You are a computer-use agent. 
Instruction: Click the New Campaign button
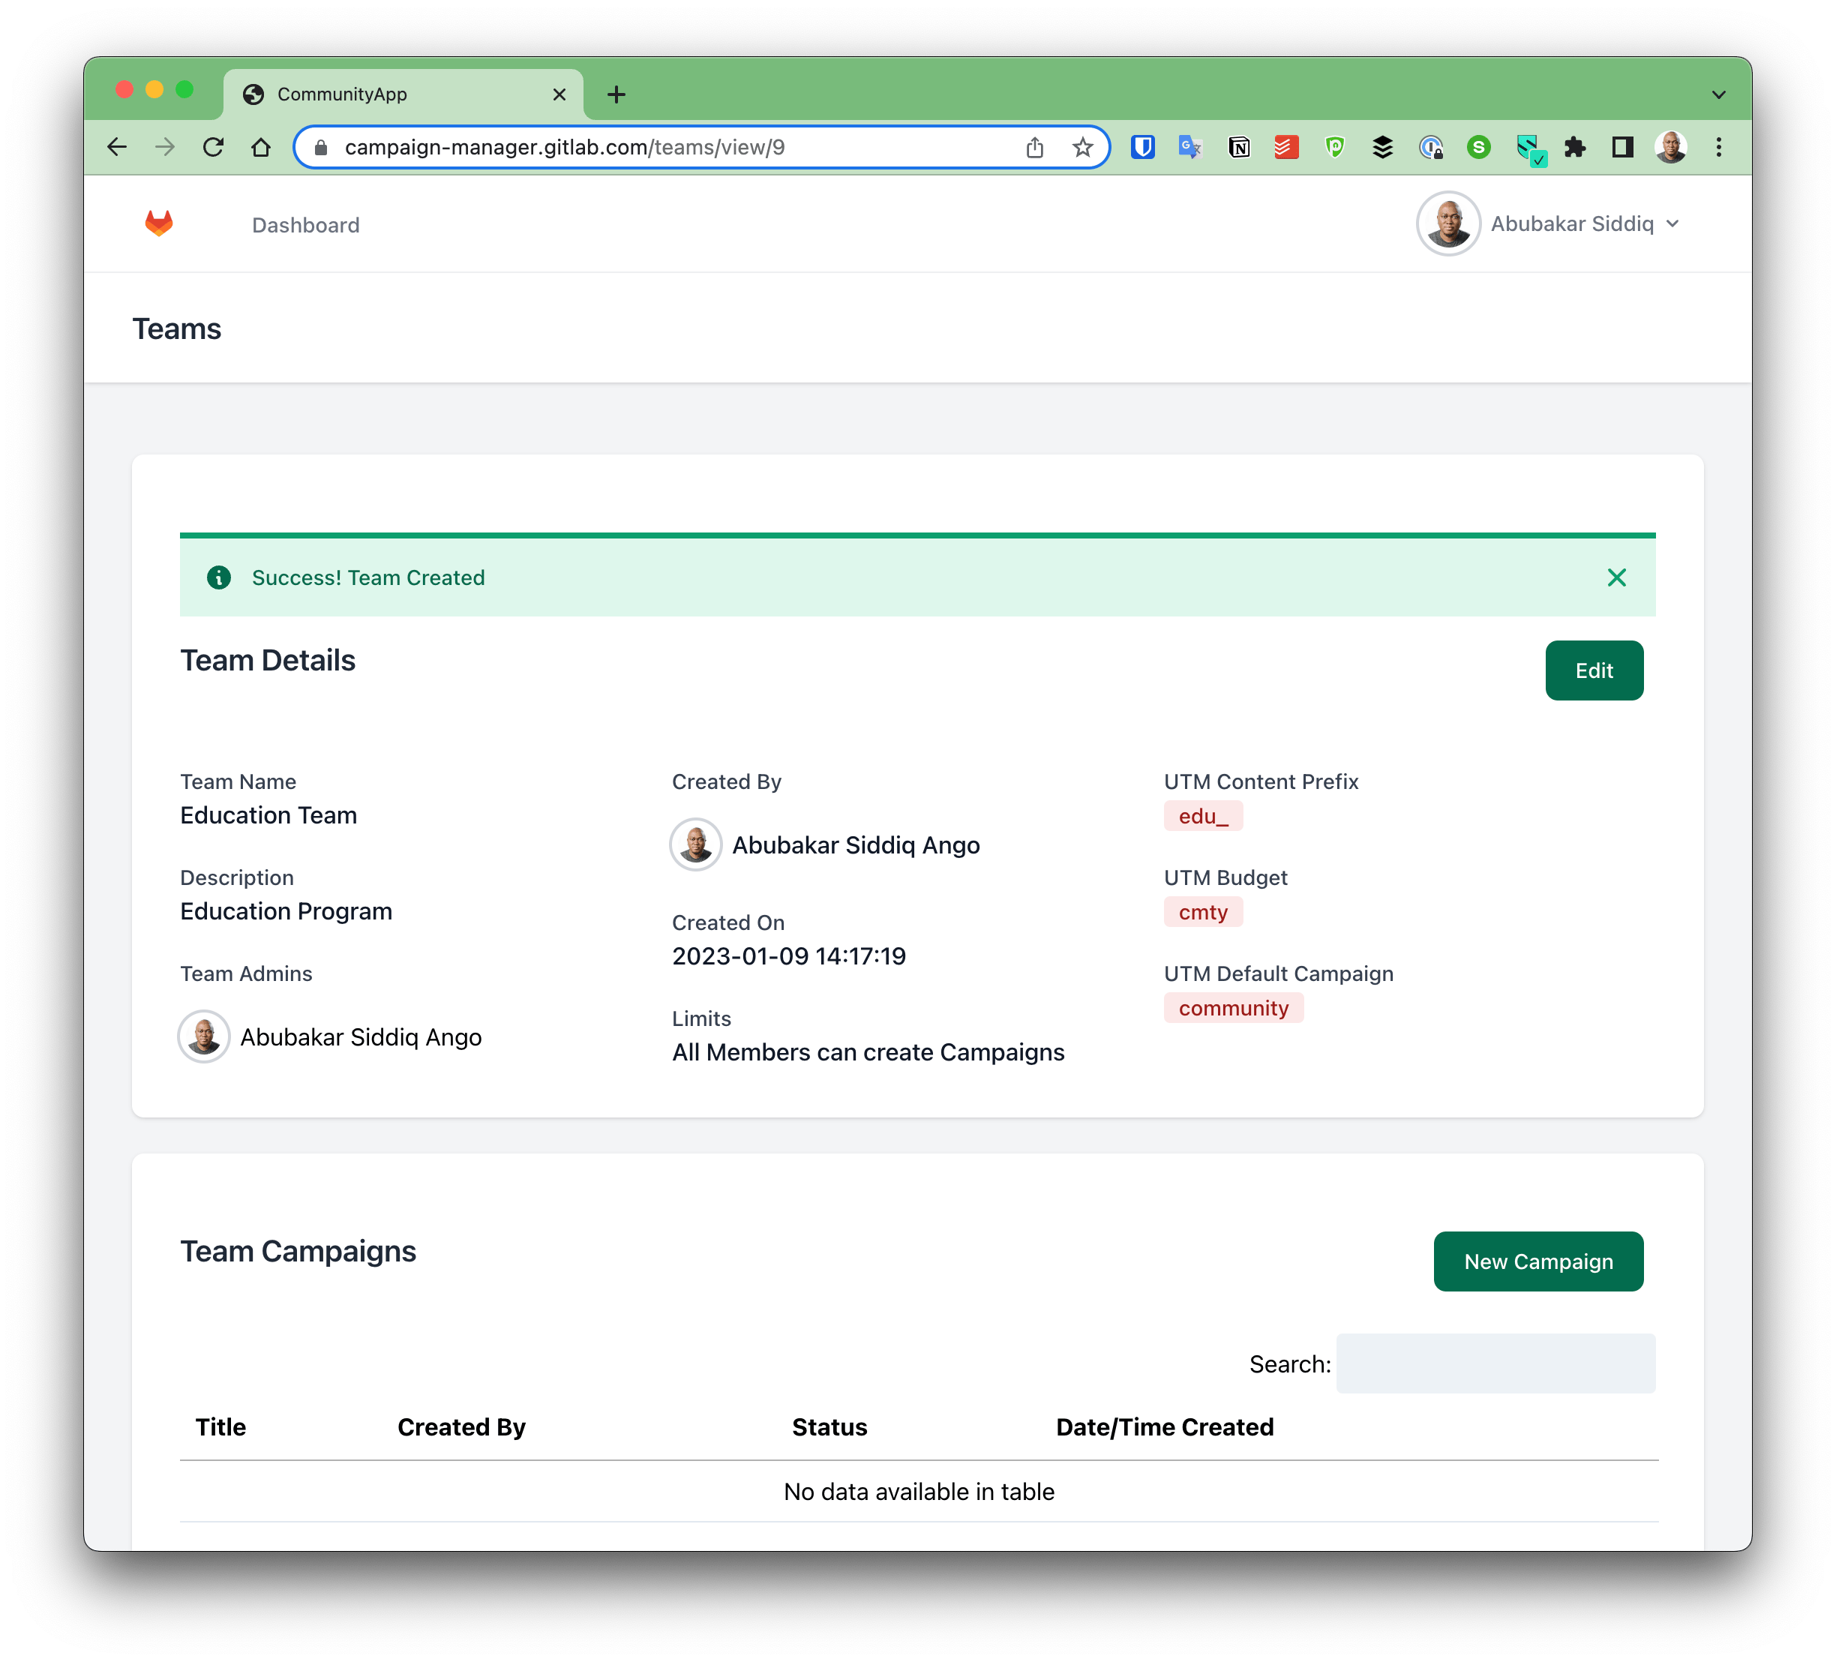point(1537,1261)
